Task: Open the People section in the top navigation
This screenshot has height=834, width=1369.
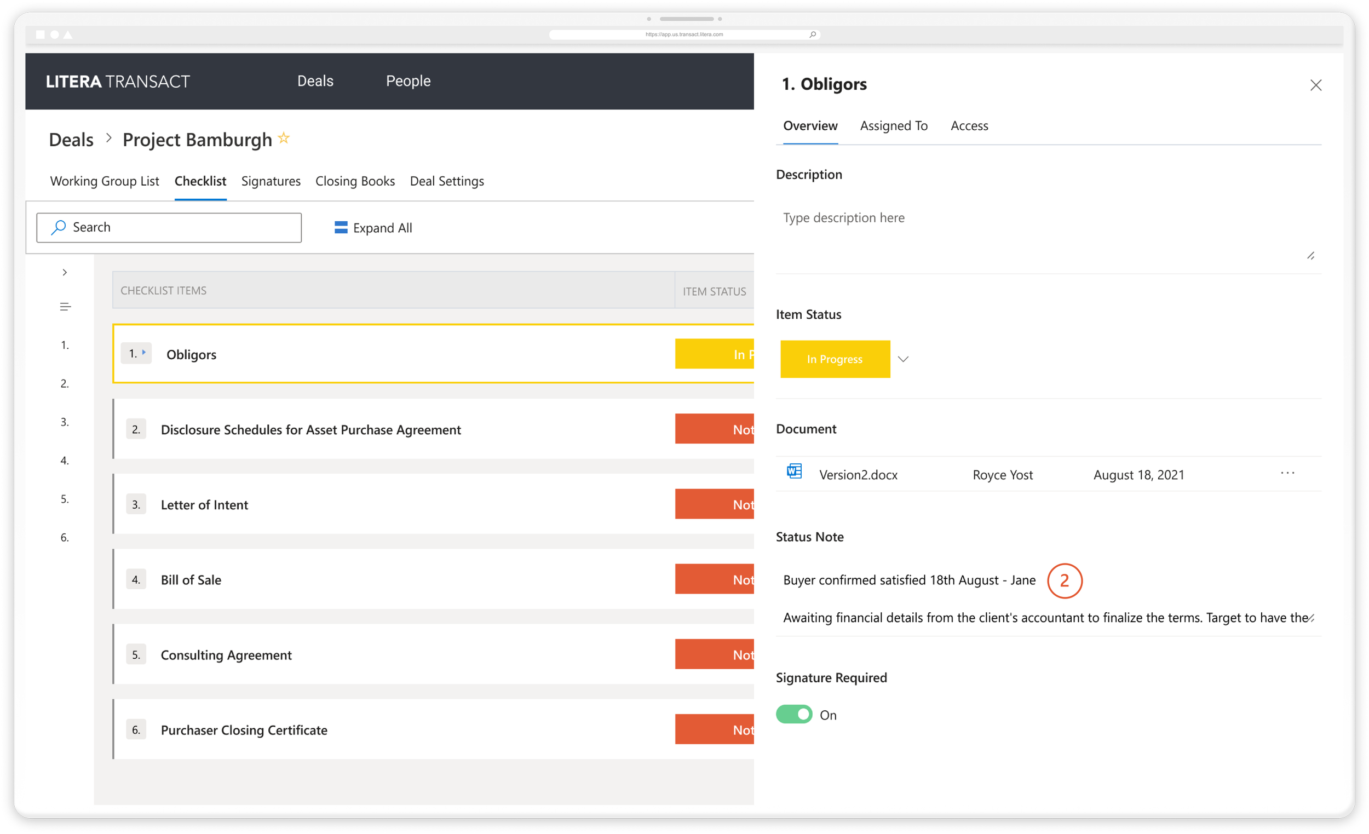Action: pos(409,80)
